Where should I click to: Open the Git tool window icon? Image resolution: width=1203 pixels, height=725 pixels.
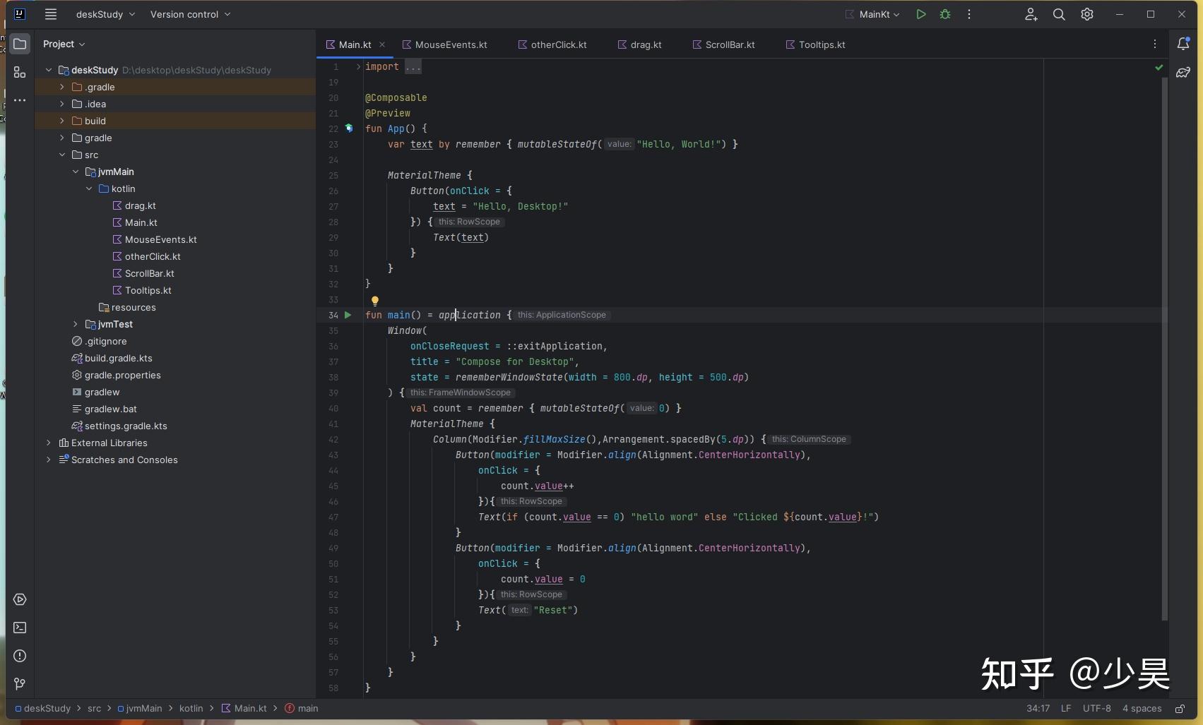coord(20,684)
